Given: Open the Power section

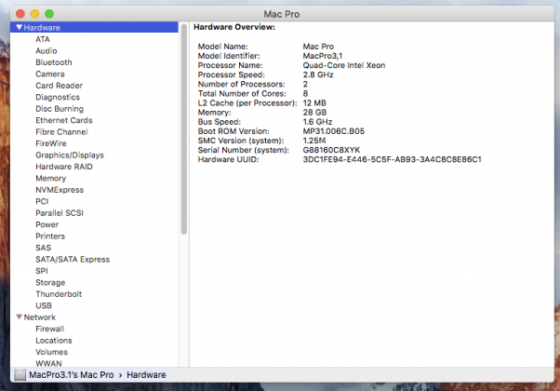Looking at the screenshot, I should [x=47, y=224].
